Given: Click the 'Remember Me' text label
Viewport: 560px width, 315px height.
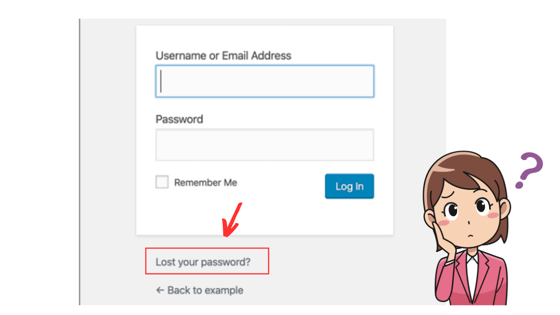Looking at the screenshot, I should pyautogui.click(x=205, y=182).
